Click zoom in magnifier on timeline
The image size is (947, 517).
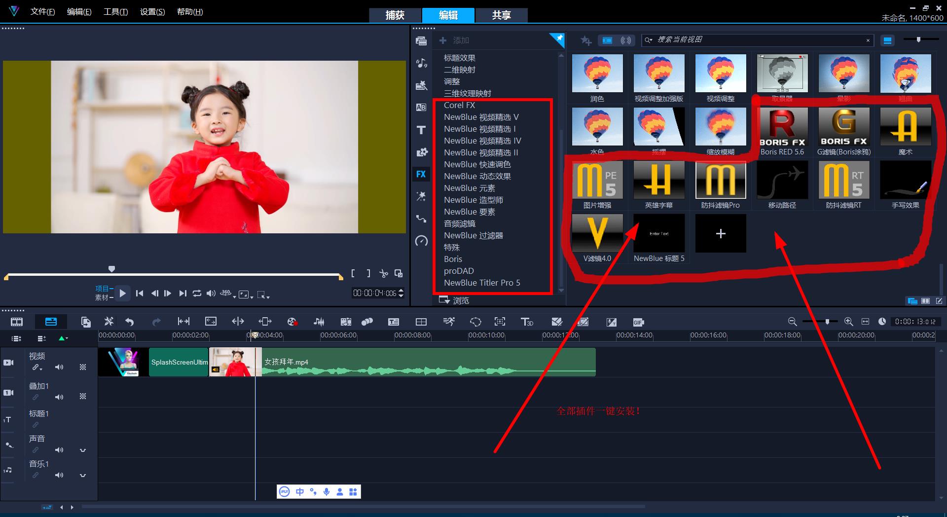[848, 322]
